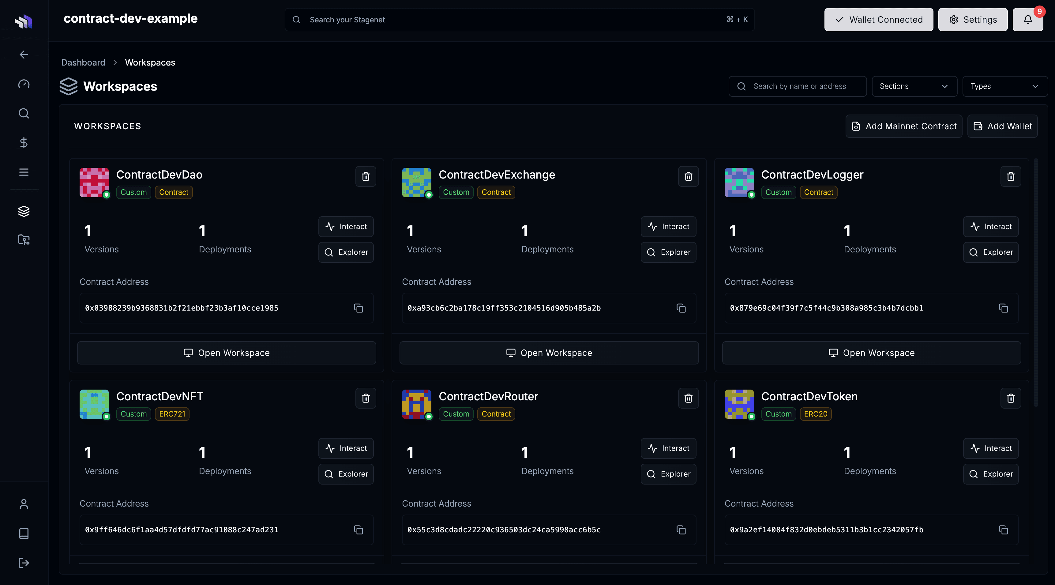
Task: Copy the ContractDevToken contract address
Action: pos(1003,530)
